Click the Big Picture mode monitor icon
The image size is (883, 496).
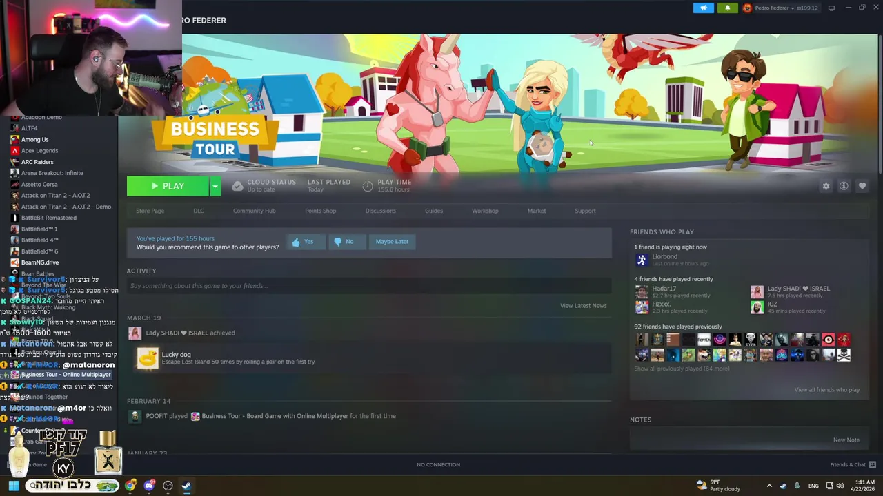coord(831,8)
